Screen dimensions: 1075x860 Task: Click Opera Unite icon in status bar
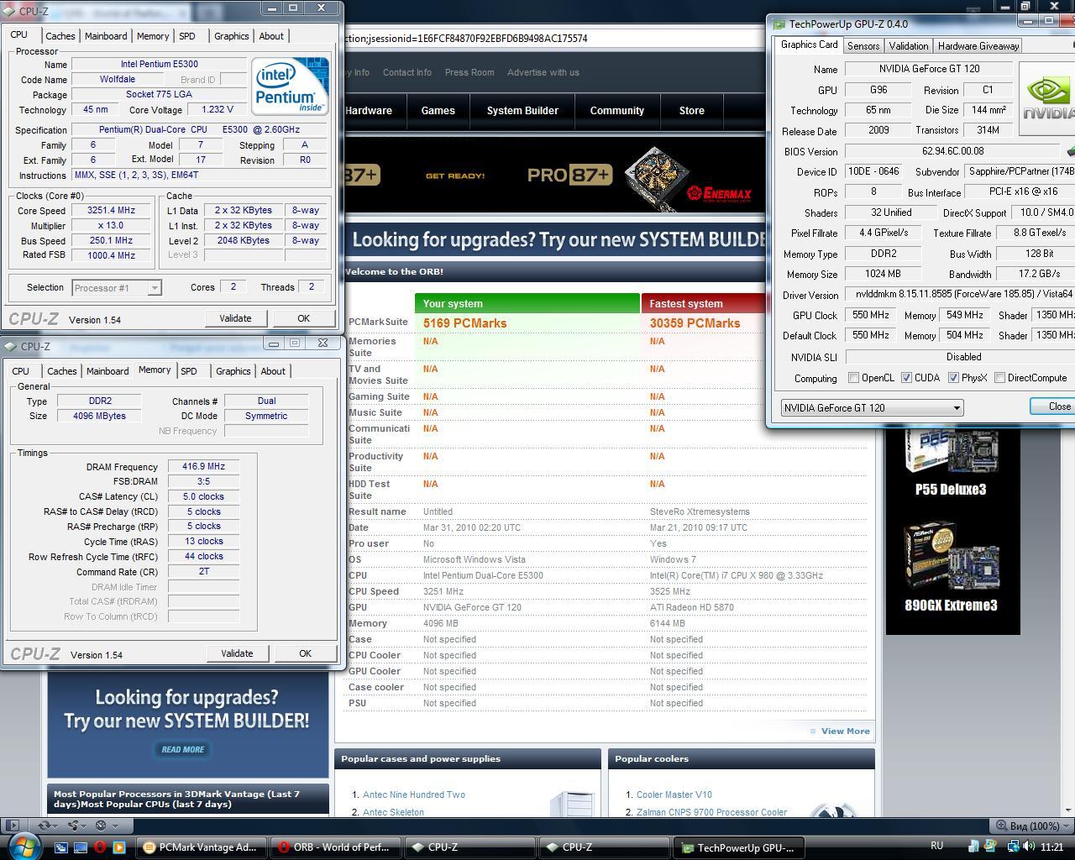tap(73, 826)
